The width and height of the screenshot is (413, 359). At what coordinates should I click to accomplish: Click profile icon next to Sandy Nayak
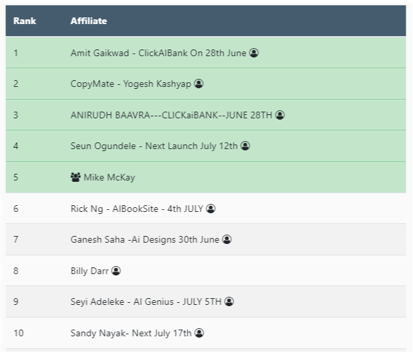coord(199,333)
